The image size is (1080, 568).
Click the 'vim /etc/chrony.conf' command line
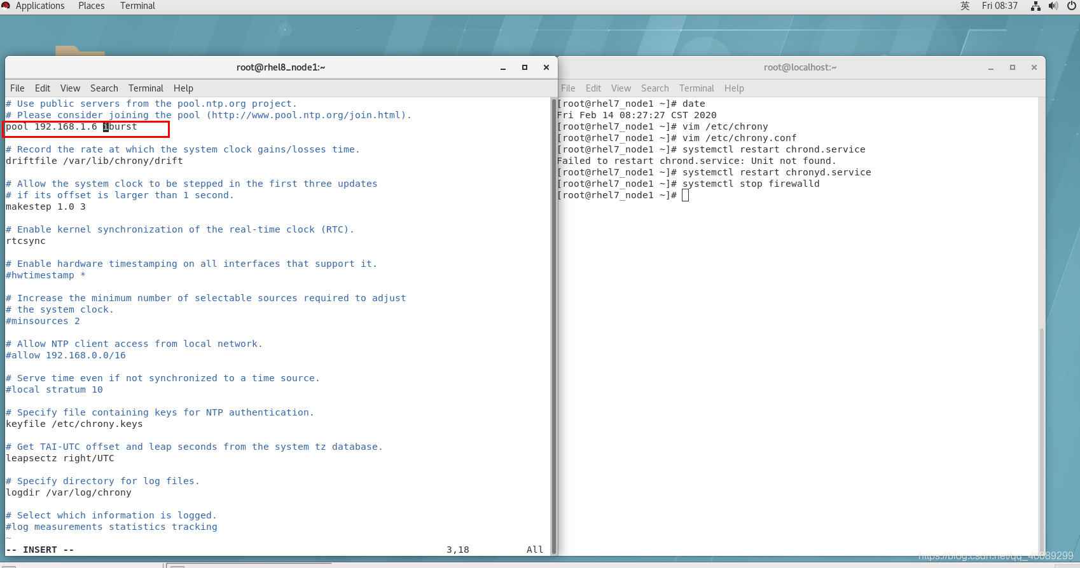677,139
